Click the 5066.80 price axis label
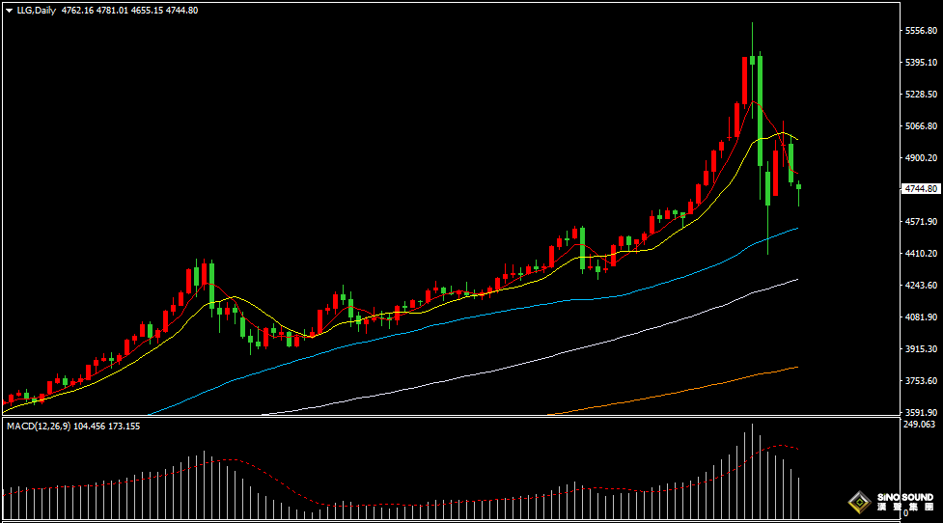This screenshot has height=523, width=943. tap(923, 125)
